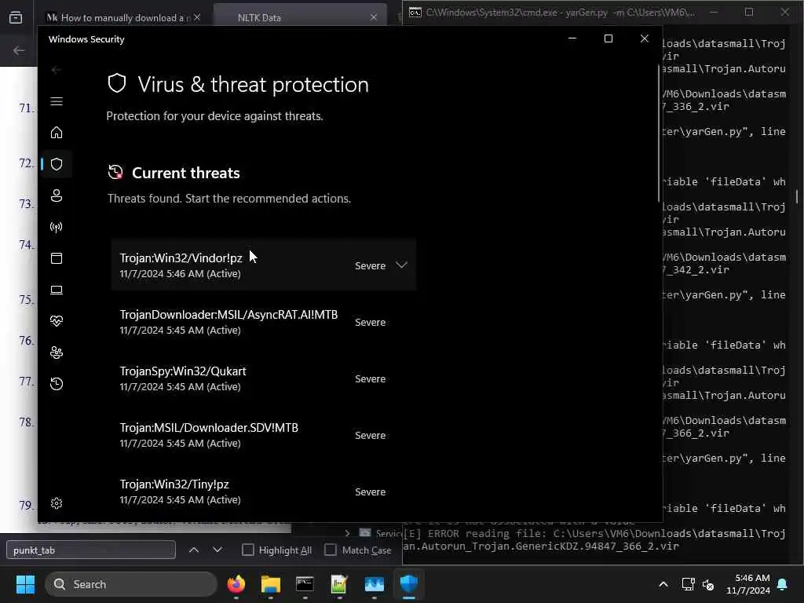The image size is (804, 603).
Task: Toggle the hamburger navigation menu
Action: click(57, 101)
